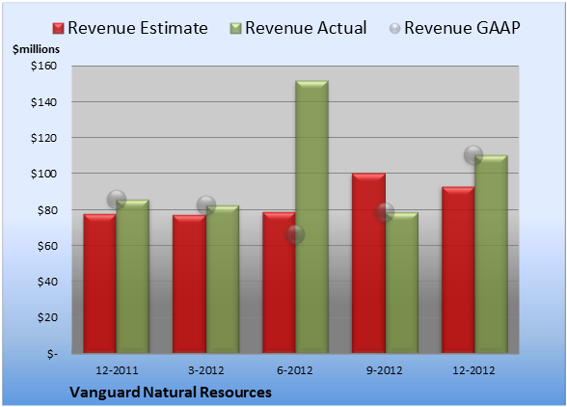567x407 pixels.
Task: Click the red Revenue Estimate legend swatch
Action: pyautogui.click(x=58, y=29)
